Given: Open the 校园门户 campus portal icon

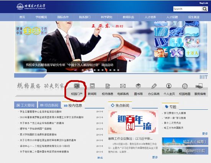Looking at the screenshot, I should (x=77, y=86).
